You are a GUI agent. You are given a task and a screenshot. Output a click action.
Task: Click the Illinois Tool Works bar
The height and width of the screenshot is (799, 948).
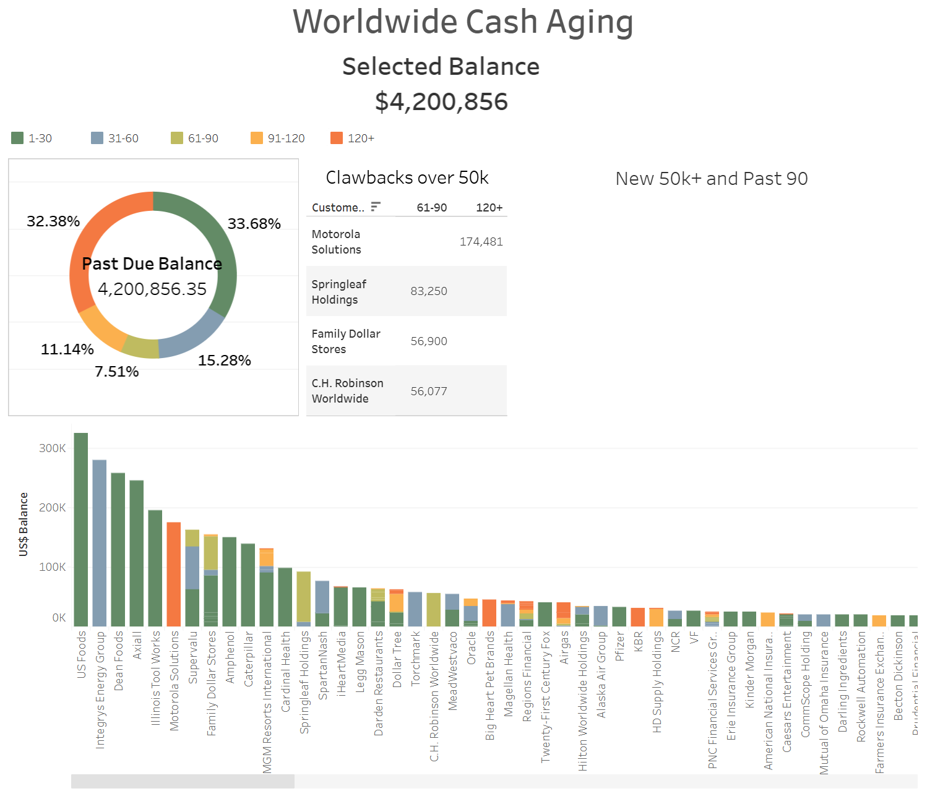155,568
